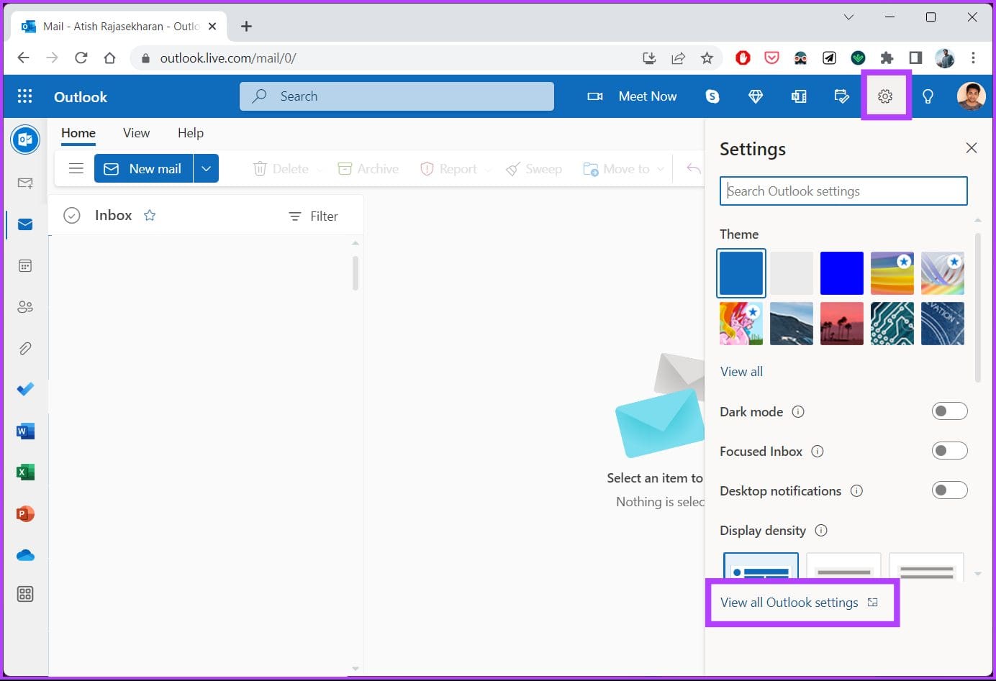Image resolution: width=996 pixels, height=681 pixels.
Task: Launch PowerPoint from the sidebar
Action: 25,513
